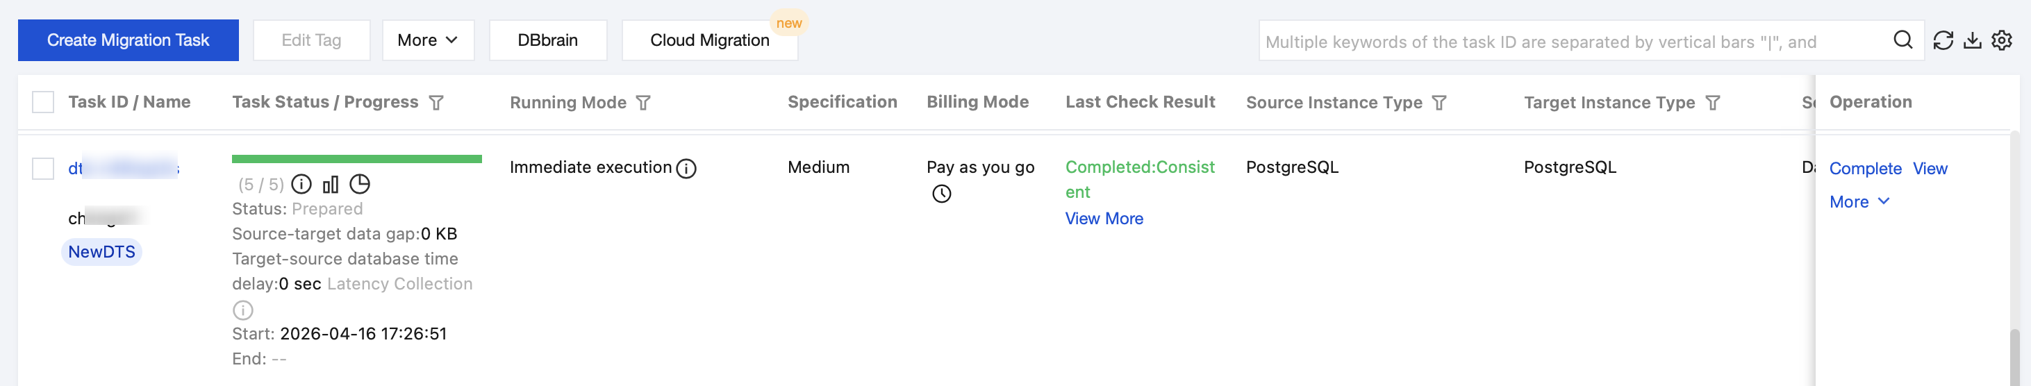
Task: Click the bar chart icon under progress
Action: click(x=331, y=185)
